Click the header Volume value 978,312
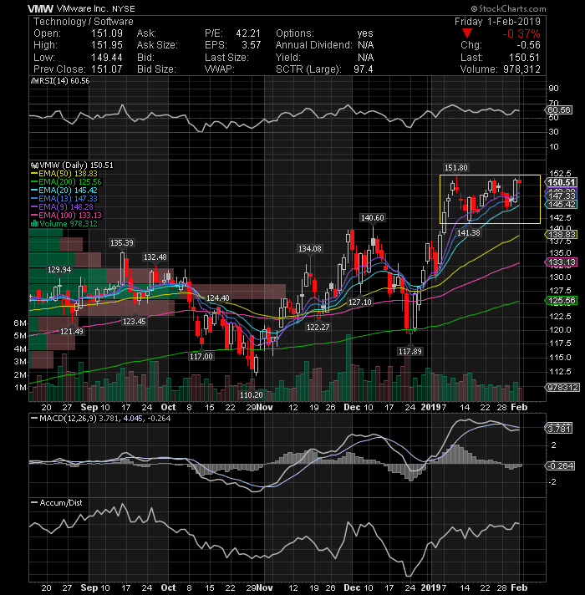The width and height of the screenshot is (585, 595). click(x=521, y=69)
